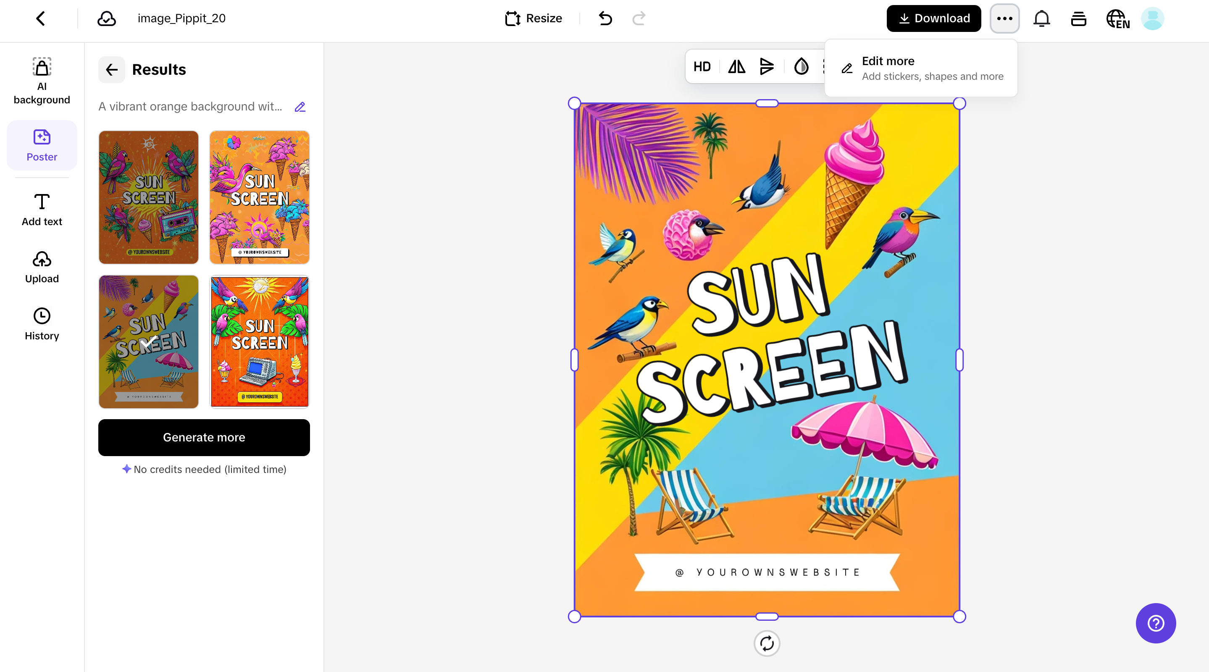Open the History sidebar tab
The height and width of the screenshot is (672, 1209).
tap(42, 324)
